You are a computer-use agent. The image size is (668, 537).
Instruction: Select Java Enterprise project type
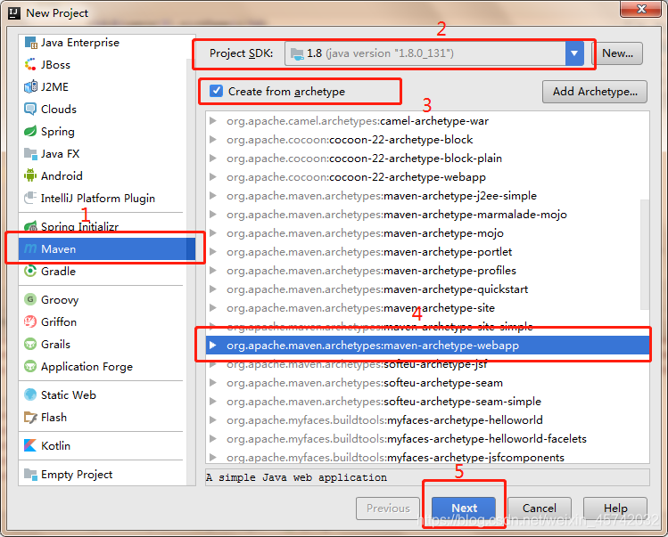[103, 43]
